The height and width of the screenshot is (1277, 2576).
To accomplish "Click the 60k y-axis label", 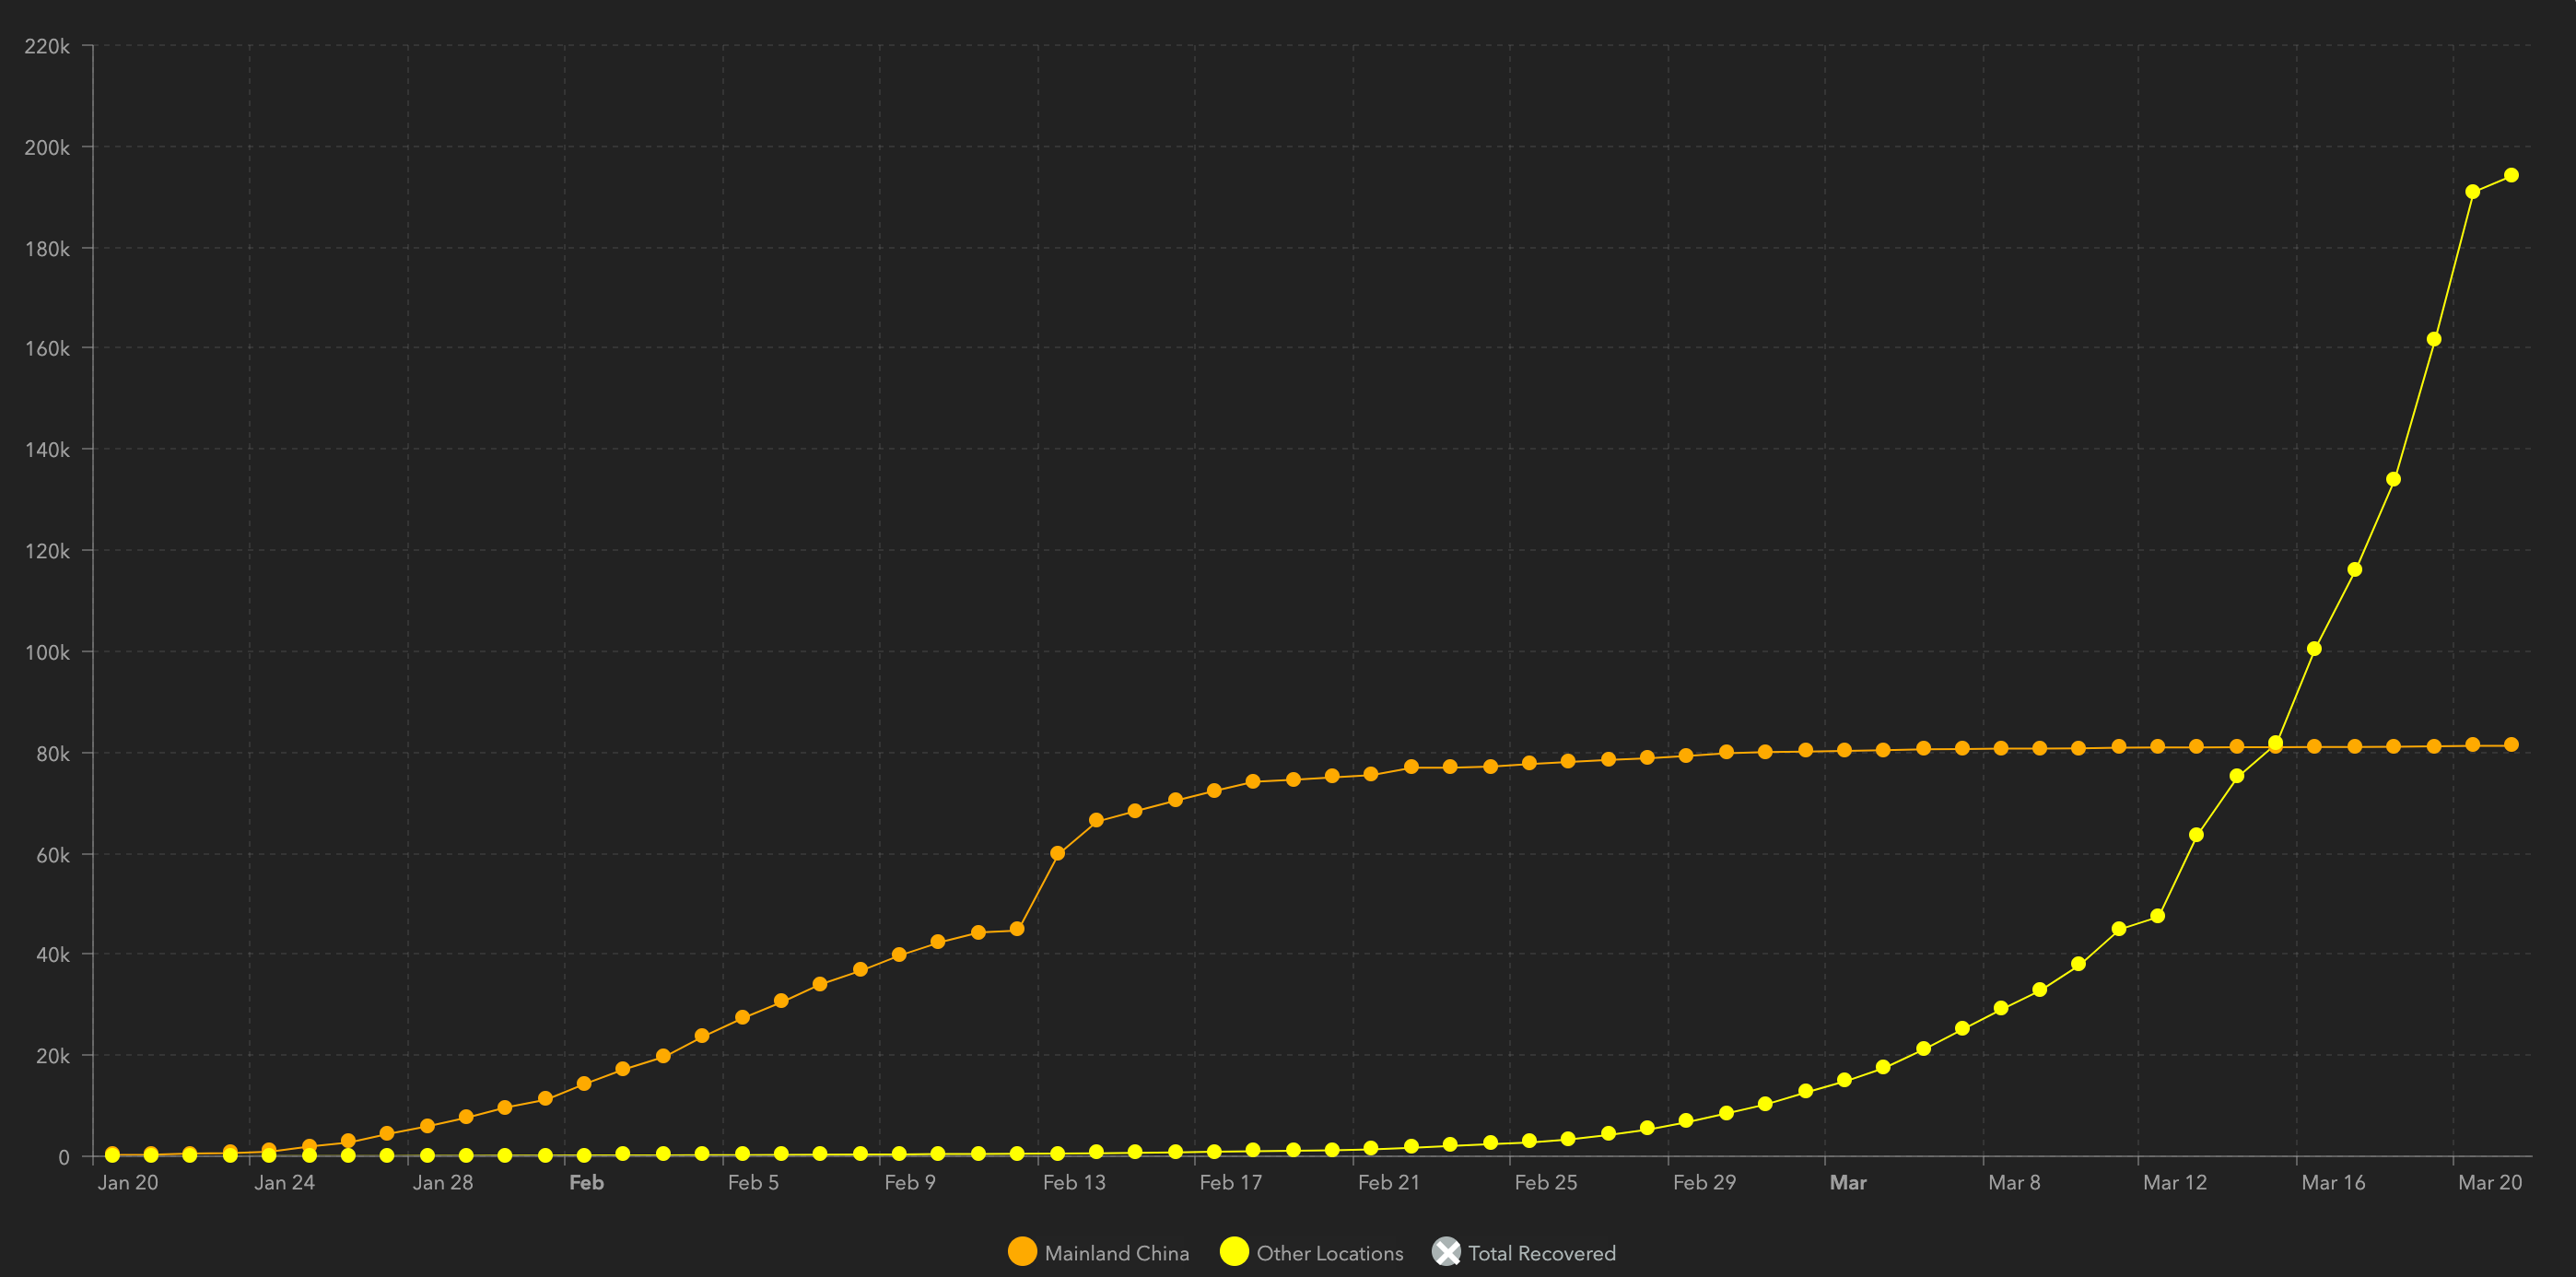I will tap(53, 855).
